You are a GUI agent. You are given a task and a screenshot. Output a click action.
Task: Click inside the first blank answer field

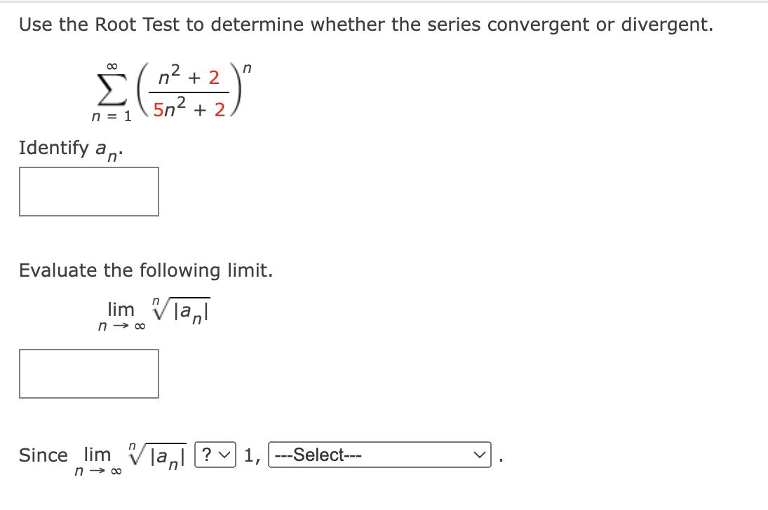point(89,191)
